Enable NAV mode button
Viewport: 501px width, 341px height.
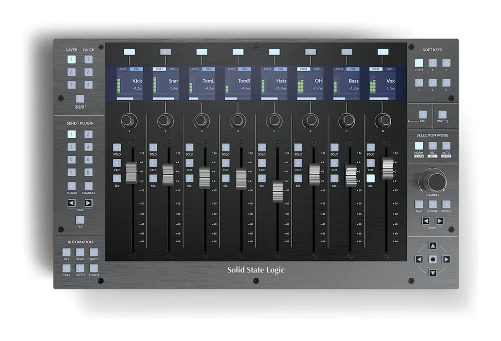(x=418, y=204)
